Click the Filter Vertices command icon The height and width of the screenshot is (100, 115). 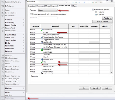(42, 30)
